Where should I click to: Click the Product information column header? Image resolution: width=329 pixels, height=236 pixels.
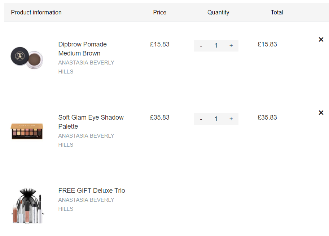point(36,12)
